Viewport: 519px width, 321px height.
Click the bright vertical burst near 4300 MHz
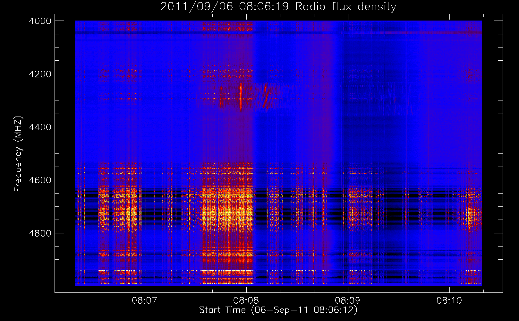tap(241, 97)
